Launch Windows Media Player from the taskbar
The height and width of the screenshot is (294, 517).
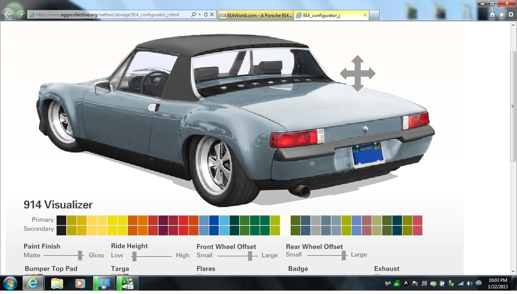80,283
